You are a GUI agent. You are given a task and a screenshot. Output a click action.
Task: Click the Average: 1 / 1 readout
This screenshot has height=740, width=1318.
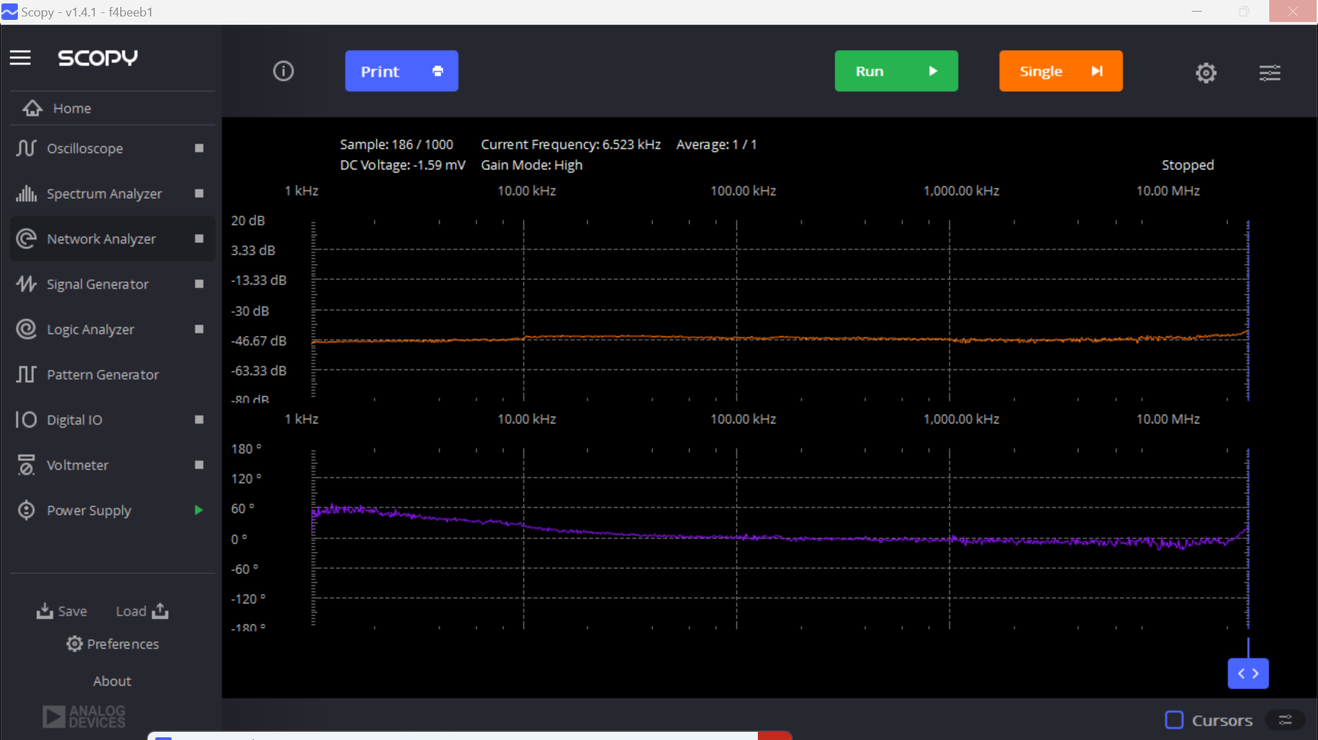[717, 144]
